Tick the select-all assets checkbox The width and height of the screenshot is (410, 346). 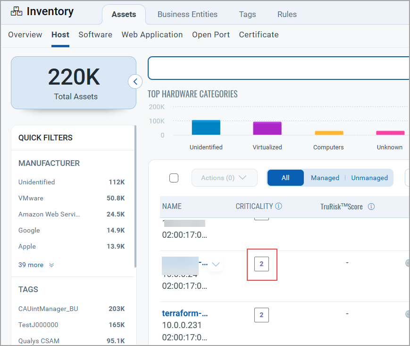pos(174,178)
